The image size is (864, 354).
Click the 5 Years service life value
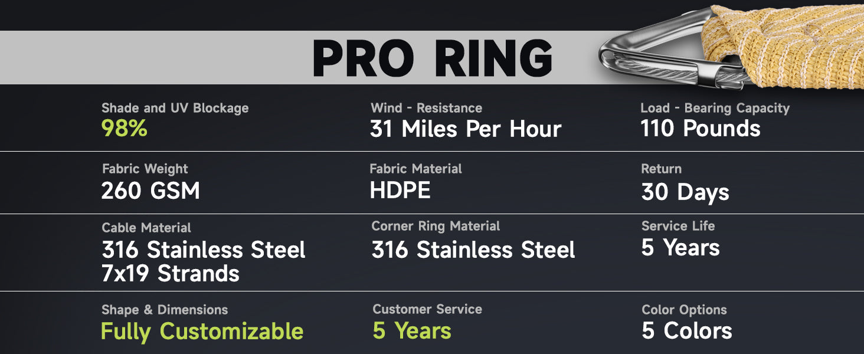(x=680, y=248)
